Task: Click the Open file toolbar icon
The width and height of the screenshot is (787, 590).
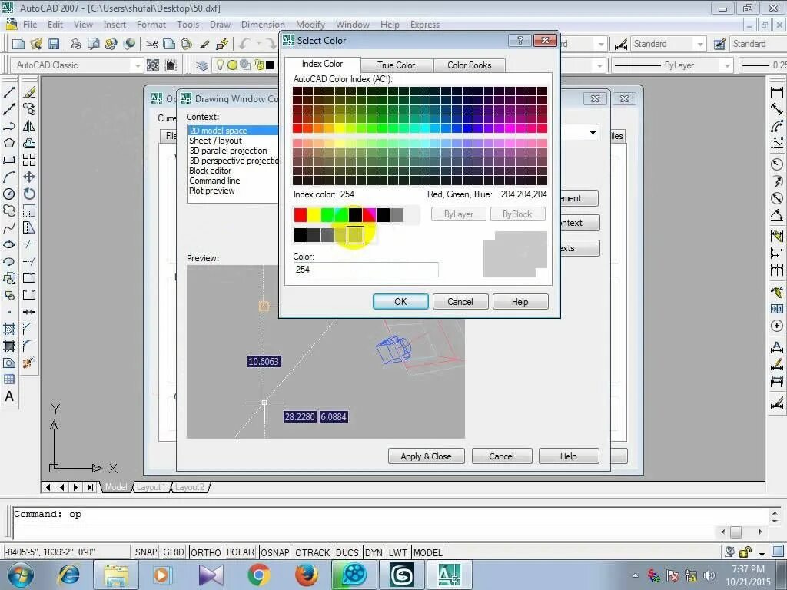Action: [36, 44]
